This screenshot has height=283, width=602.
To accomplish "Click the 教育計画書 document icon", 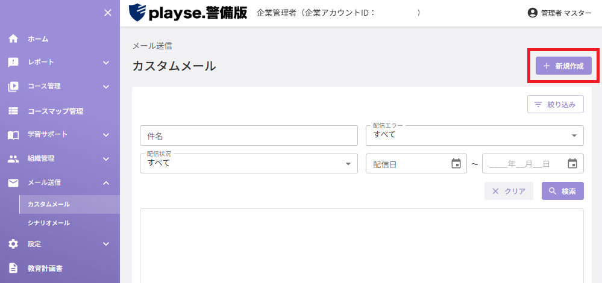I will 13,268.
